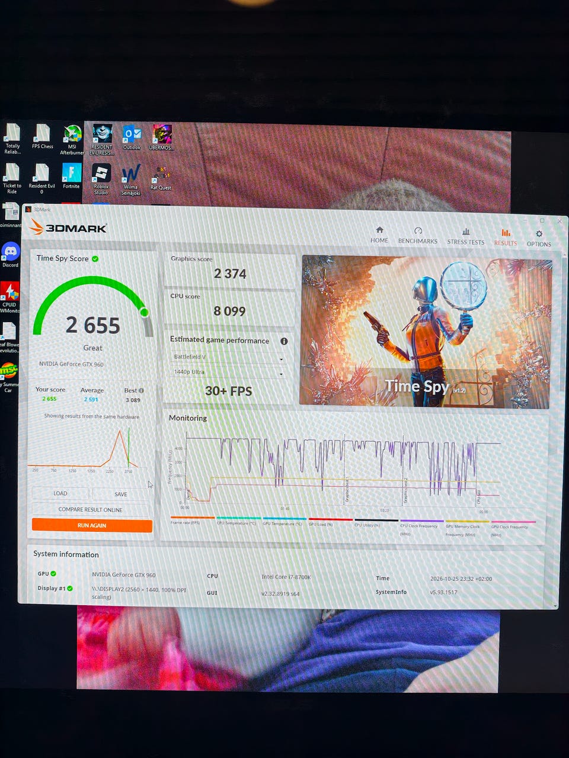Open the Resident Evil 0 shortcut
The height and width of the screenshot is (758, 569).
pyautogui.click(x=41, y=179)
